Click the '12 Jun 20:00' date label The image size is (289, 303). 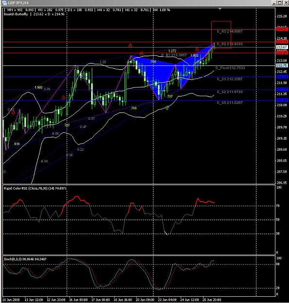(x=56, y=300)
